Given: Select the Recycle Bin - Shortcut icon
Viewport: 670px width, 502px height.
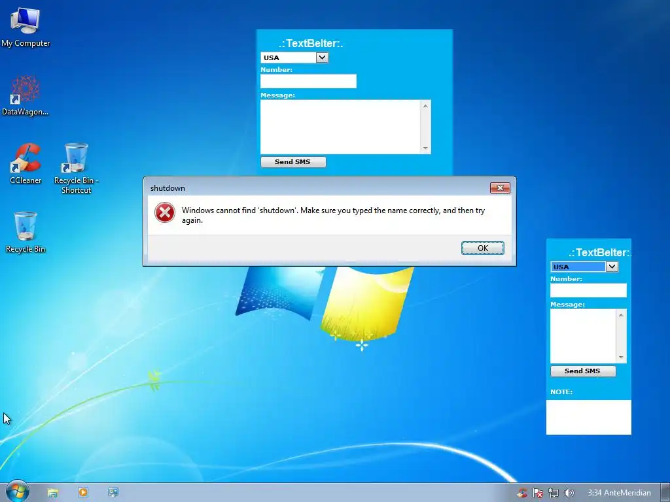Looking at the screenshot, I should click(x=76, y=169).
